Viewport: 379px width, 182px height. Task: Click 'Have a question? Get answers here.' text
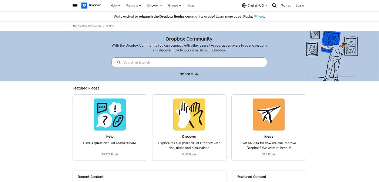110,143
